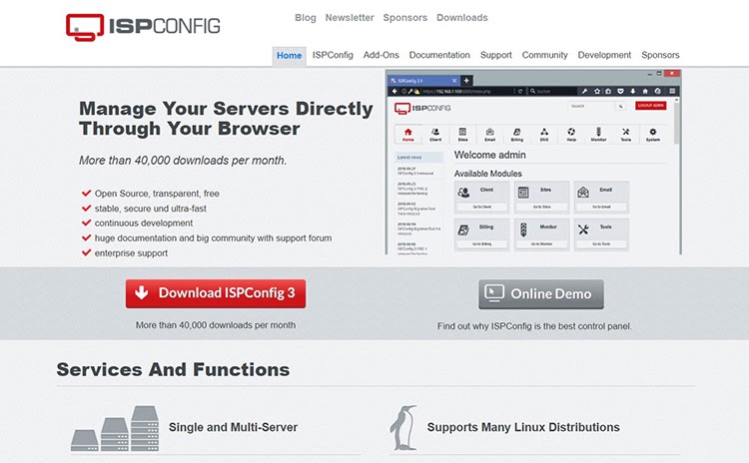
Task: Click the ISPConfig logo in the site header
Action: tap(143, 26)
